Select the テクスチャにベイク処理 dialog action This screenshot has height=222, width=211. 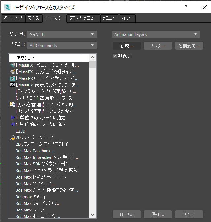[46, 91]
